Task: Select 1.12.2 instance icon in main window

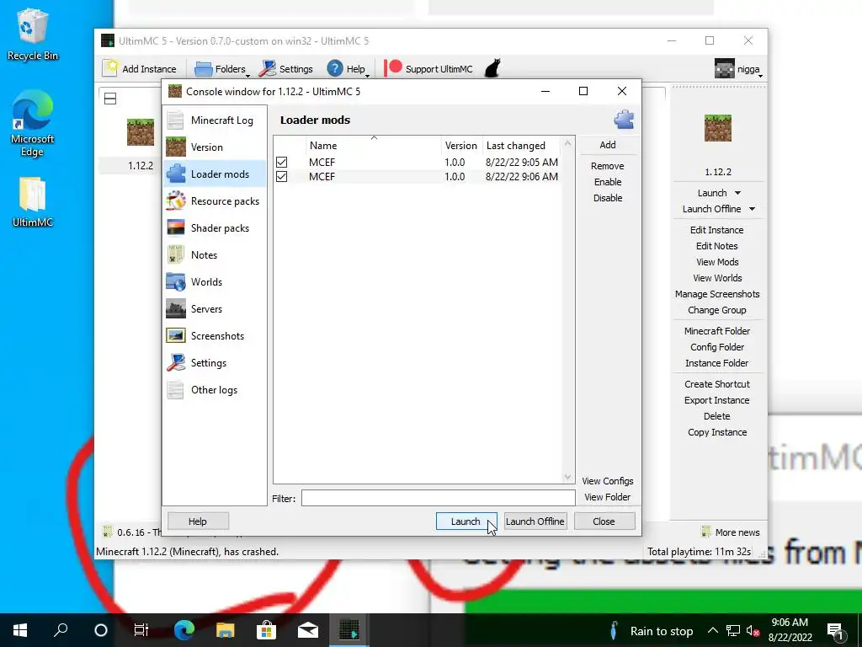Action: pos(141,132)
